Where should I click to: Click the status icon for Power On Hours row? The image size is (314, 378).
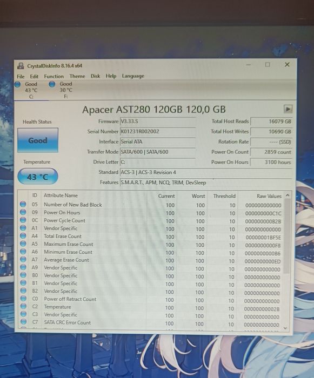coord(23,212)
